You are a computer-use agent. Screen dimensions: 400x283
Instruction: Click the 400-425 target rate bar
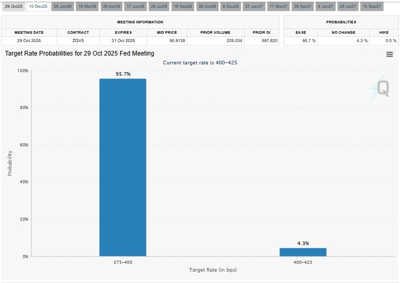[x=303, y=252]
